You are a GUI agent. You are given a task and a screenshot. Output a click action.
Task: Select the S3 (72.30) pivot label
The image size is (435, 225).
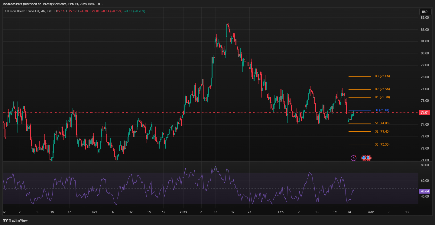pos(382,144)
